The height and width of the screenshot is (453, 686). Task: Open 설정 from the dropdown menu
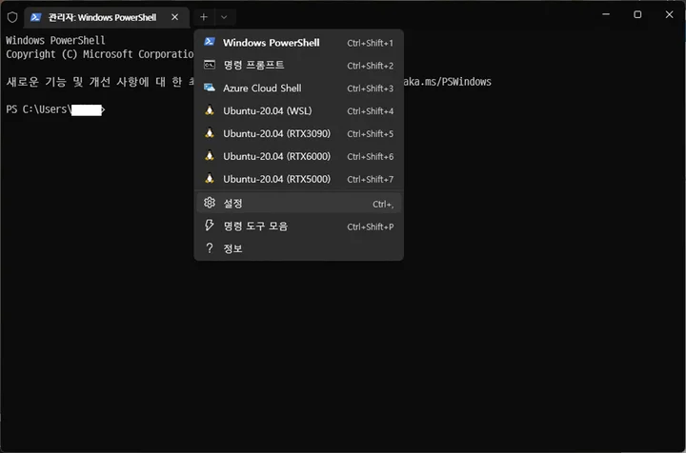coord(233,203)
